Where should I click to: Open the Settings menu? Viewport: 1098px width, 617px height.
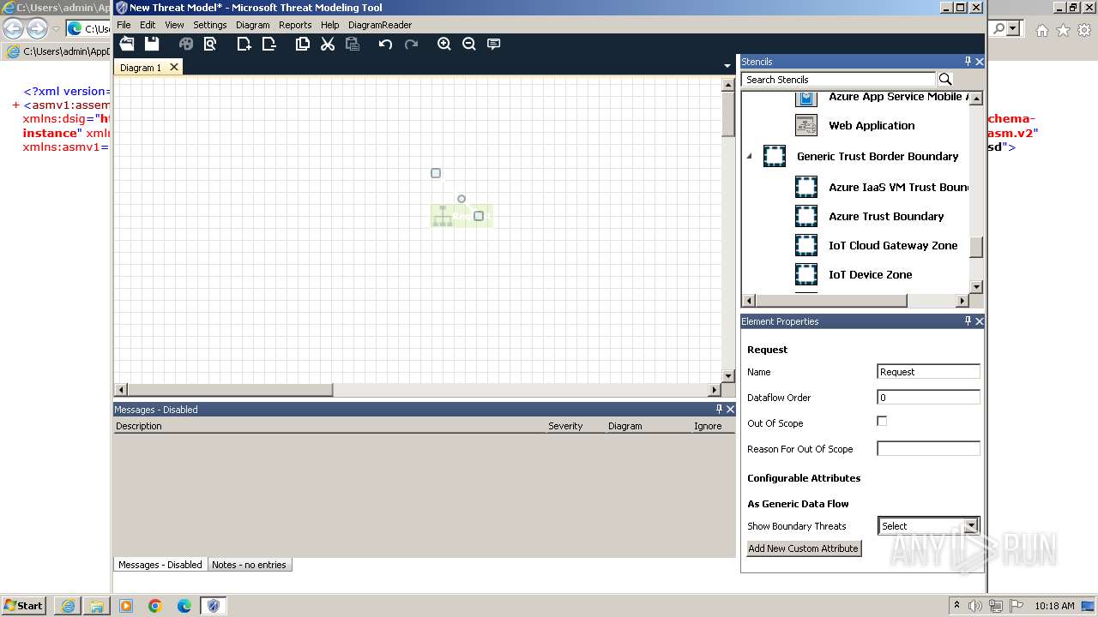[x=209, y=25]
